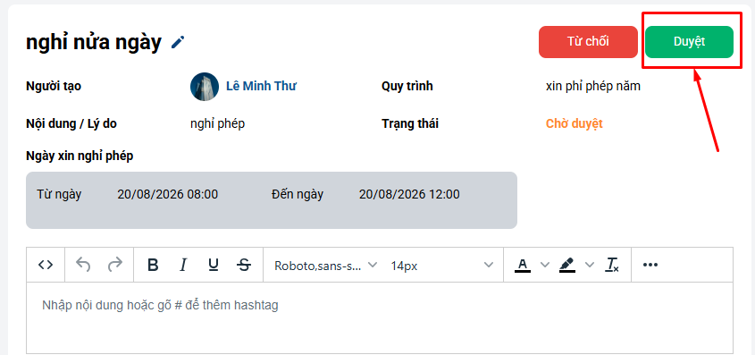Screen dimensions: 755x355
Task: Show more toolbar options (three dots)
Action: [x=650, y=265]
